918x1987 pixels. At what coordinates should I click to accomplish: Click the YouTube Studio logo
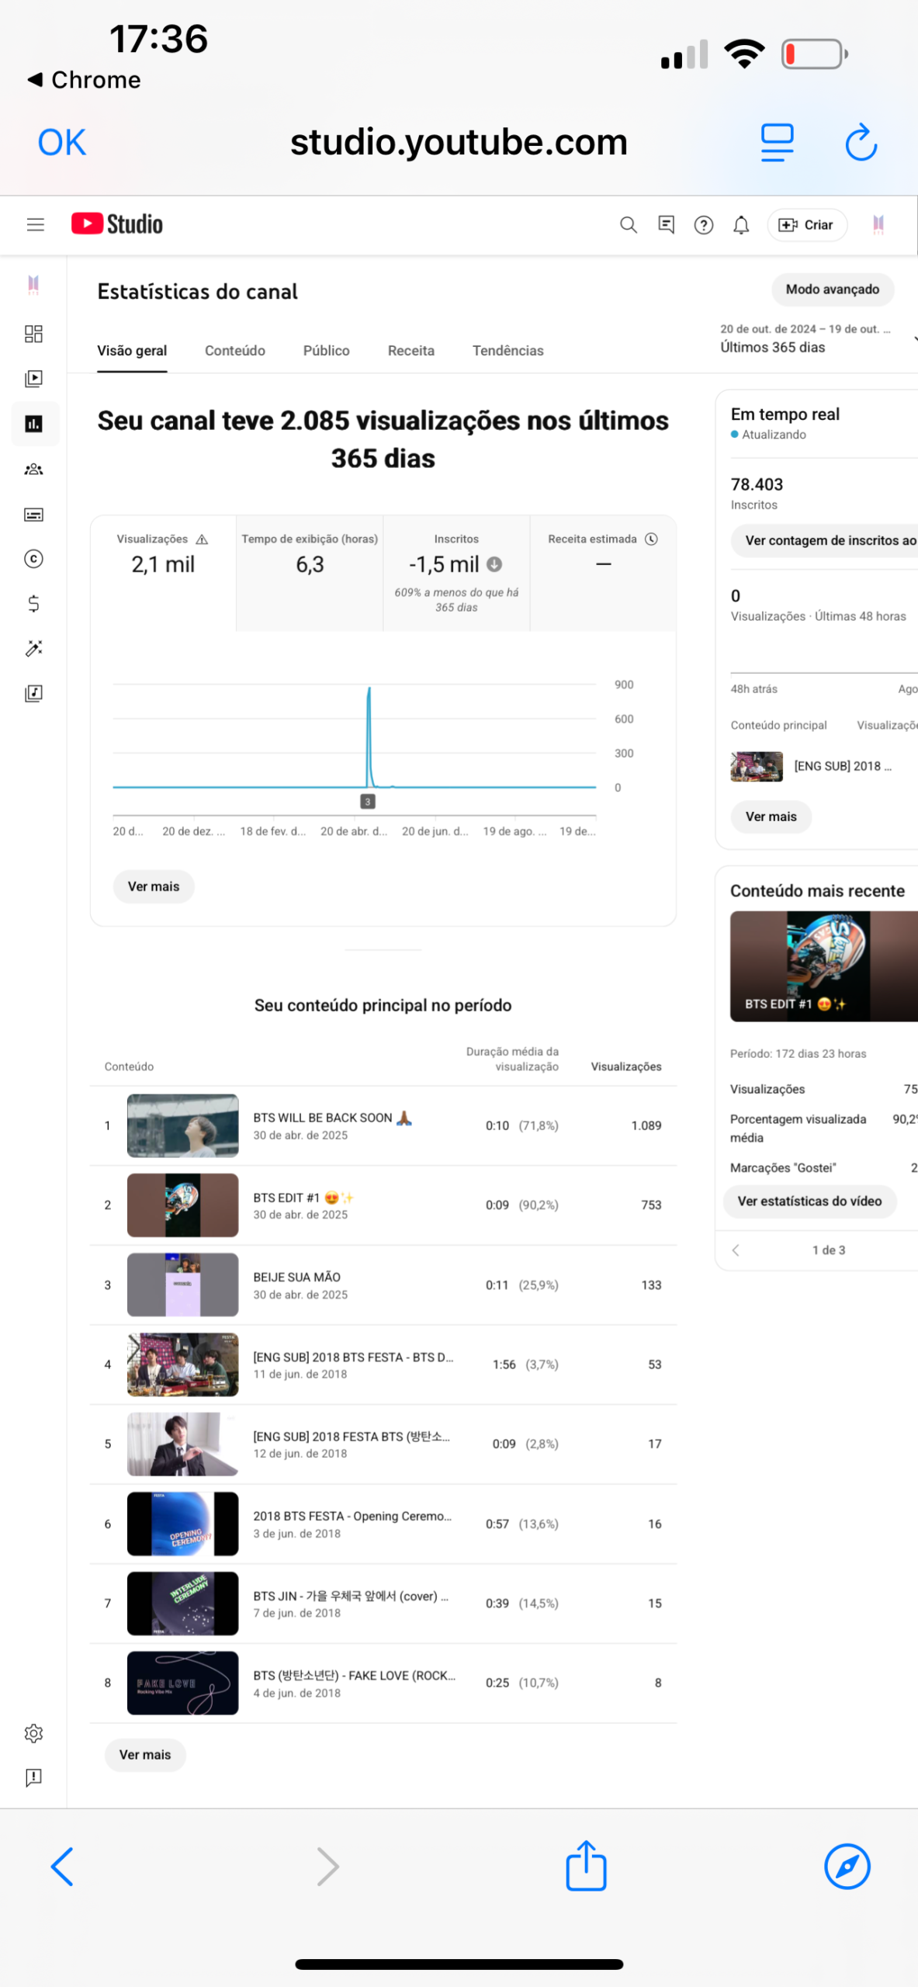117,224
